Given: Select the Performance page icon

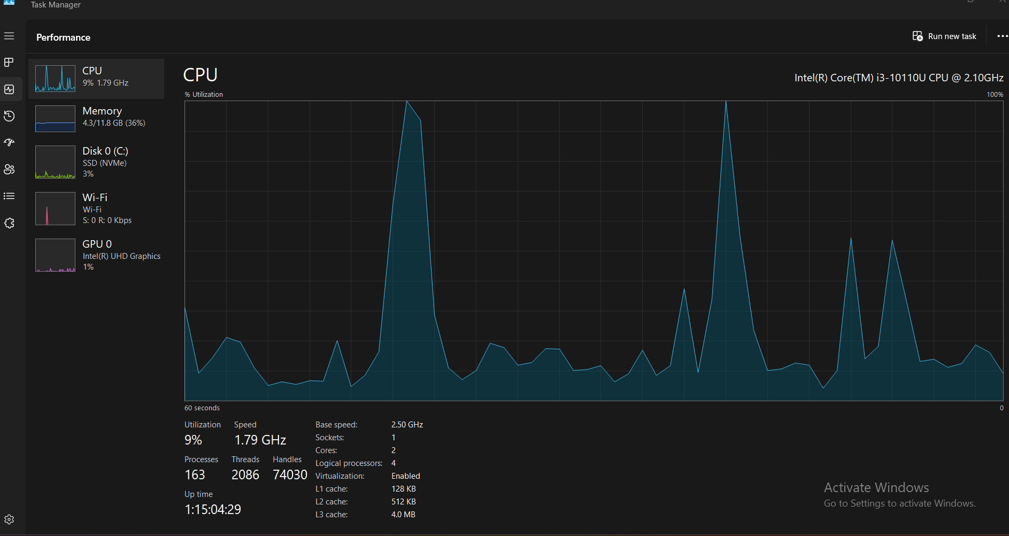Looking at the screenshot, I should pyautogui.click(x=9, y=89).
